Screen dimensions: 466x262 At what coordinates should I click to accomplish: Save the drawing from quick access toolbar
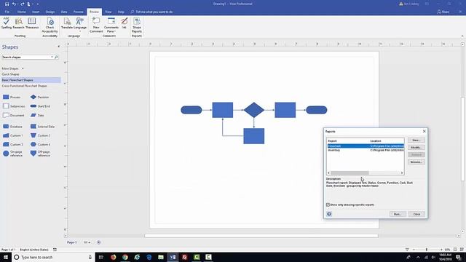(7, 4)
